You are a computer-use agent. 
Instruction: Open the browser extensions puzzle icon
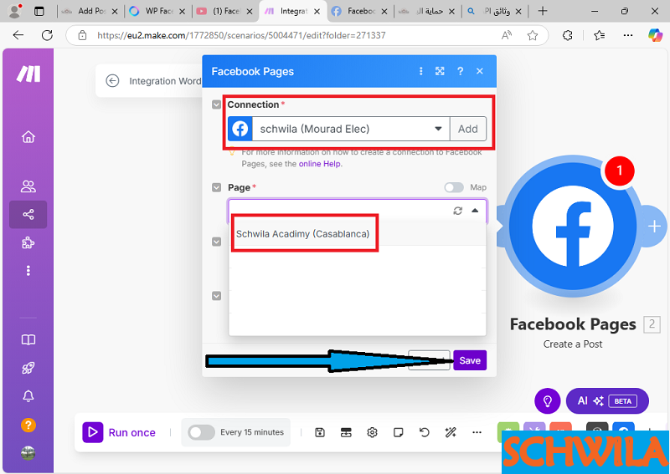tap(568, 35)
